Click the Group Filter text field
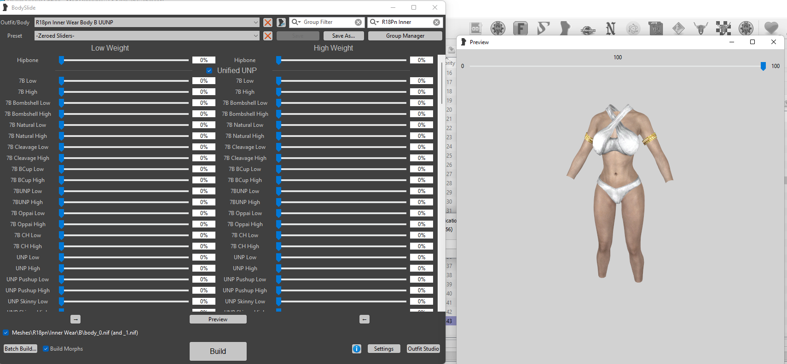The height and width of the screenshot is (364, 787). tap(328, 22)
